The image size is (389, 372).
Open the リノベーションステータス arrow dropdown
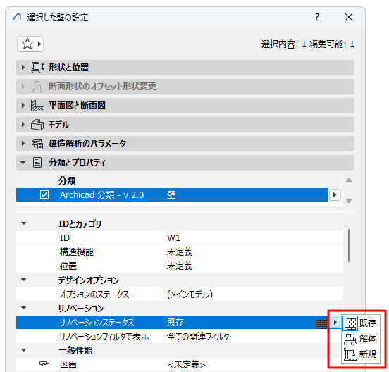(x=335, y=323)
